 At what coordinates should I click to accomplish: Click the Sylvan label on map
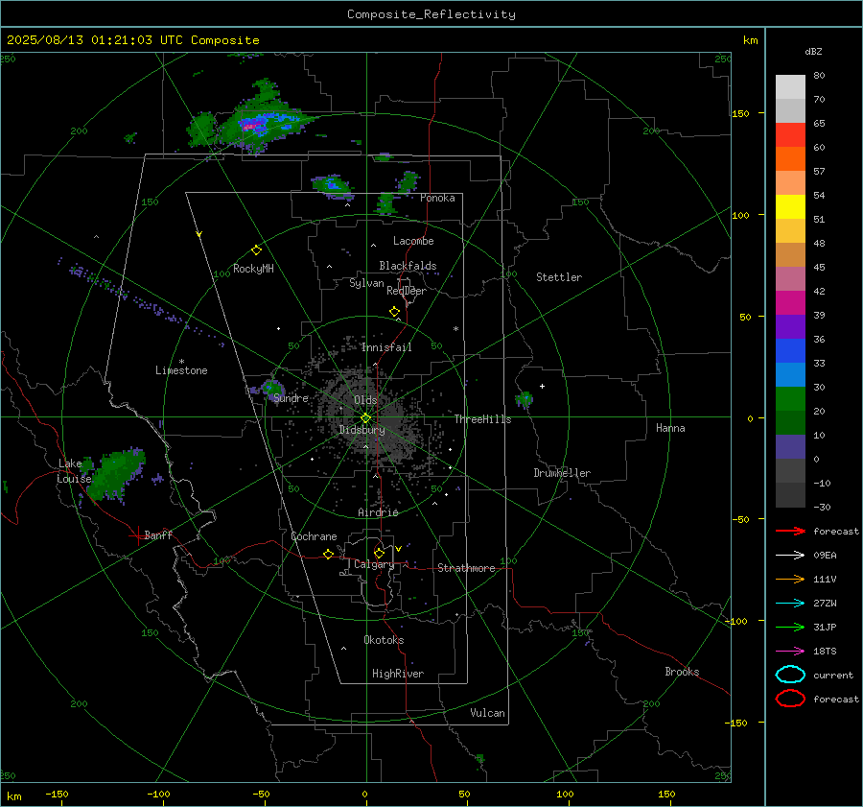tap(366, 284)
